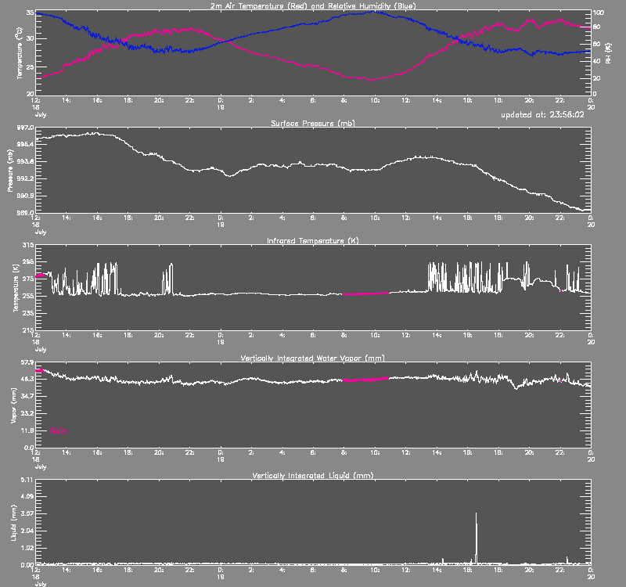Click the "990.6" pressure tick value
Image resolution: width=626 pixels, height=587 pixels.
tap(26, 196)
